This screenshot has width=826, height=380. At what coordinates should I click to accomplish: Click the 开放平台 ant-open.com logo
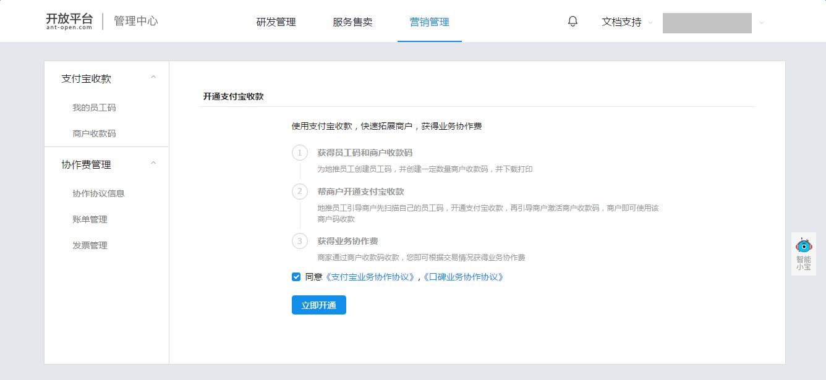pyautogui.click(x=69, y=21)
